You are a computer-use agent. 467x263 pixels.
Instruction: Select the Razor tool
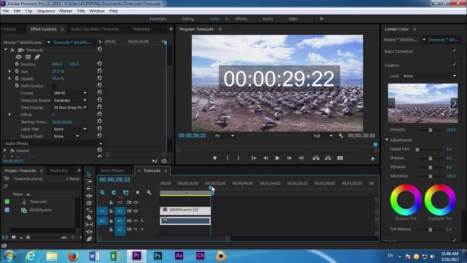(89, 217)
